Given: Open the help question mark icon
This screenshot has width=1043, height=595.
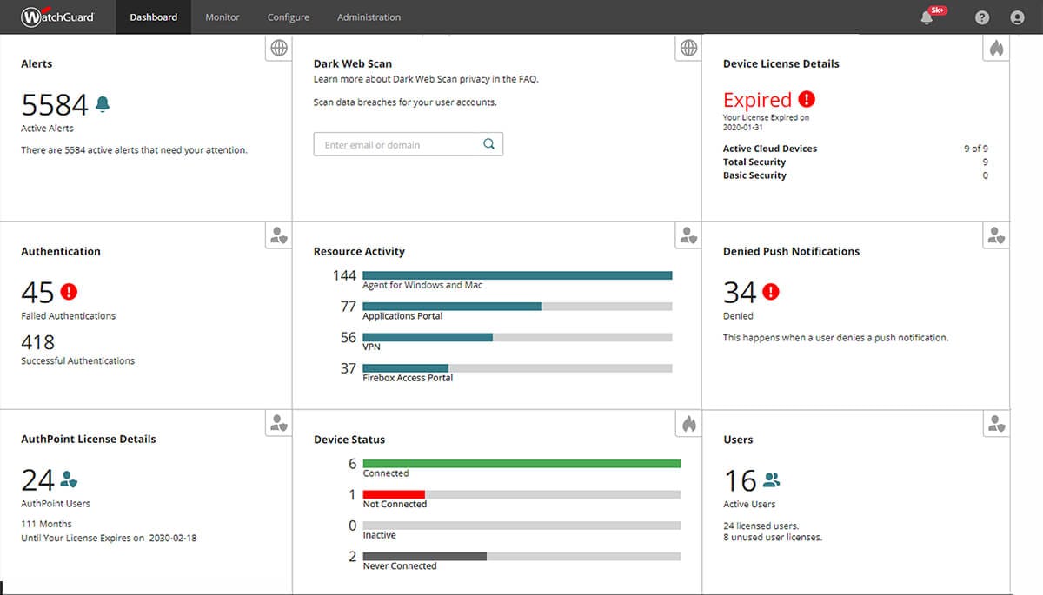Looking at the screenshot, I should click(x=982, y=17).
